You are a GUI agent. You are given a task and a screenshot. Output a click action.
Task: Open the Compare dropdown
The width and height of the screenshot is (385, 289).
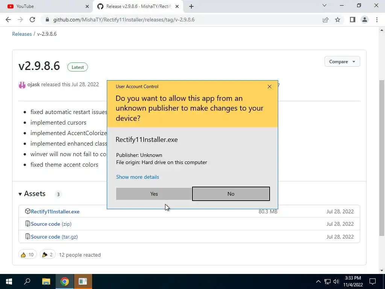point(342,61)
